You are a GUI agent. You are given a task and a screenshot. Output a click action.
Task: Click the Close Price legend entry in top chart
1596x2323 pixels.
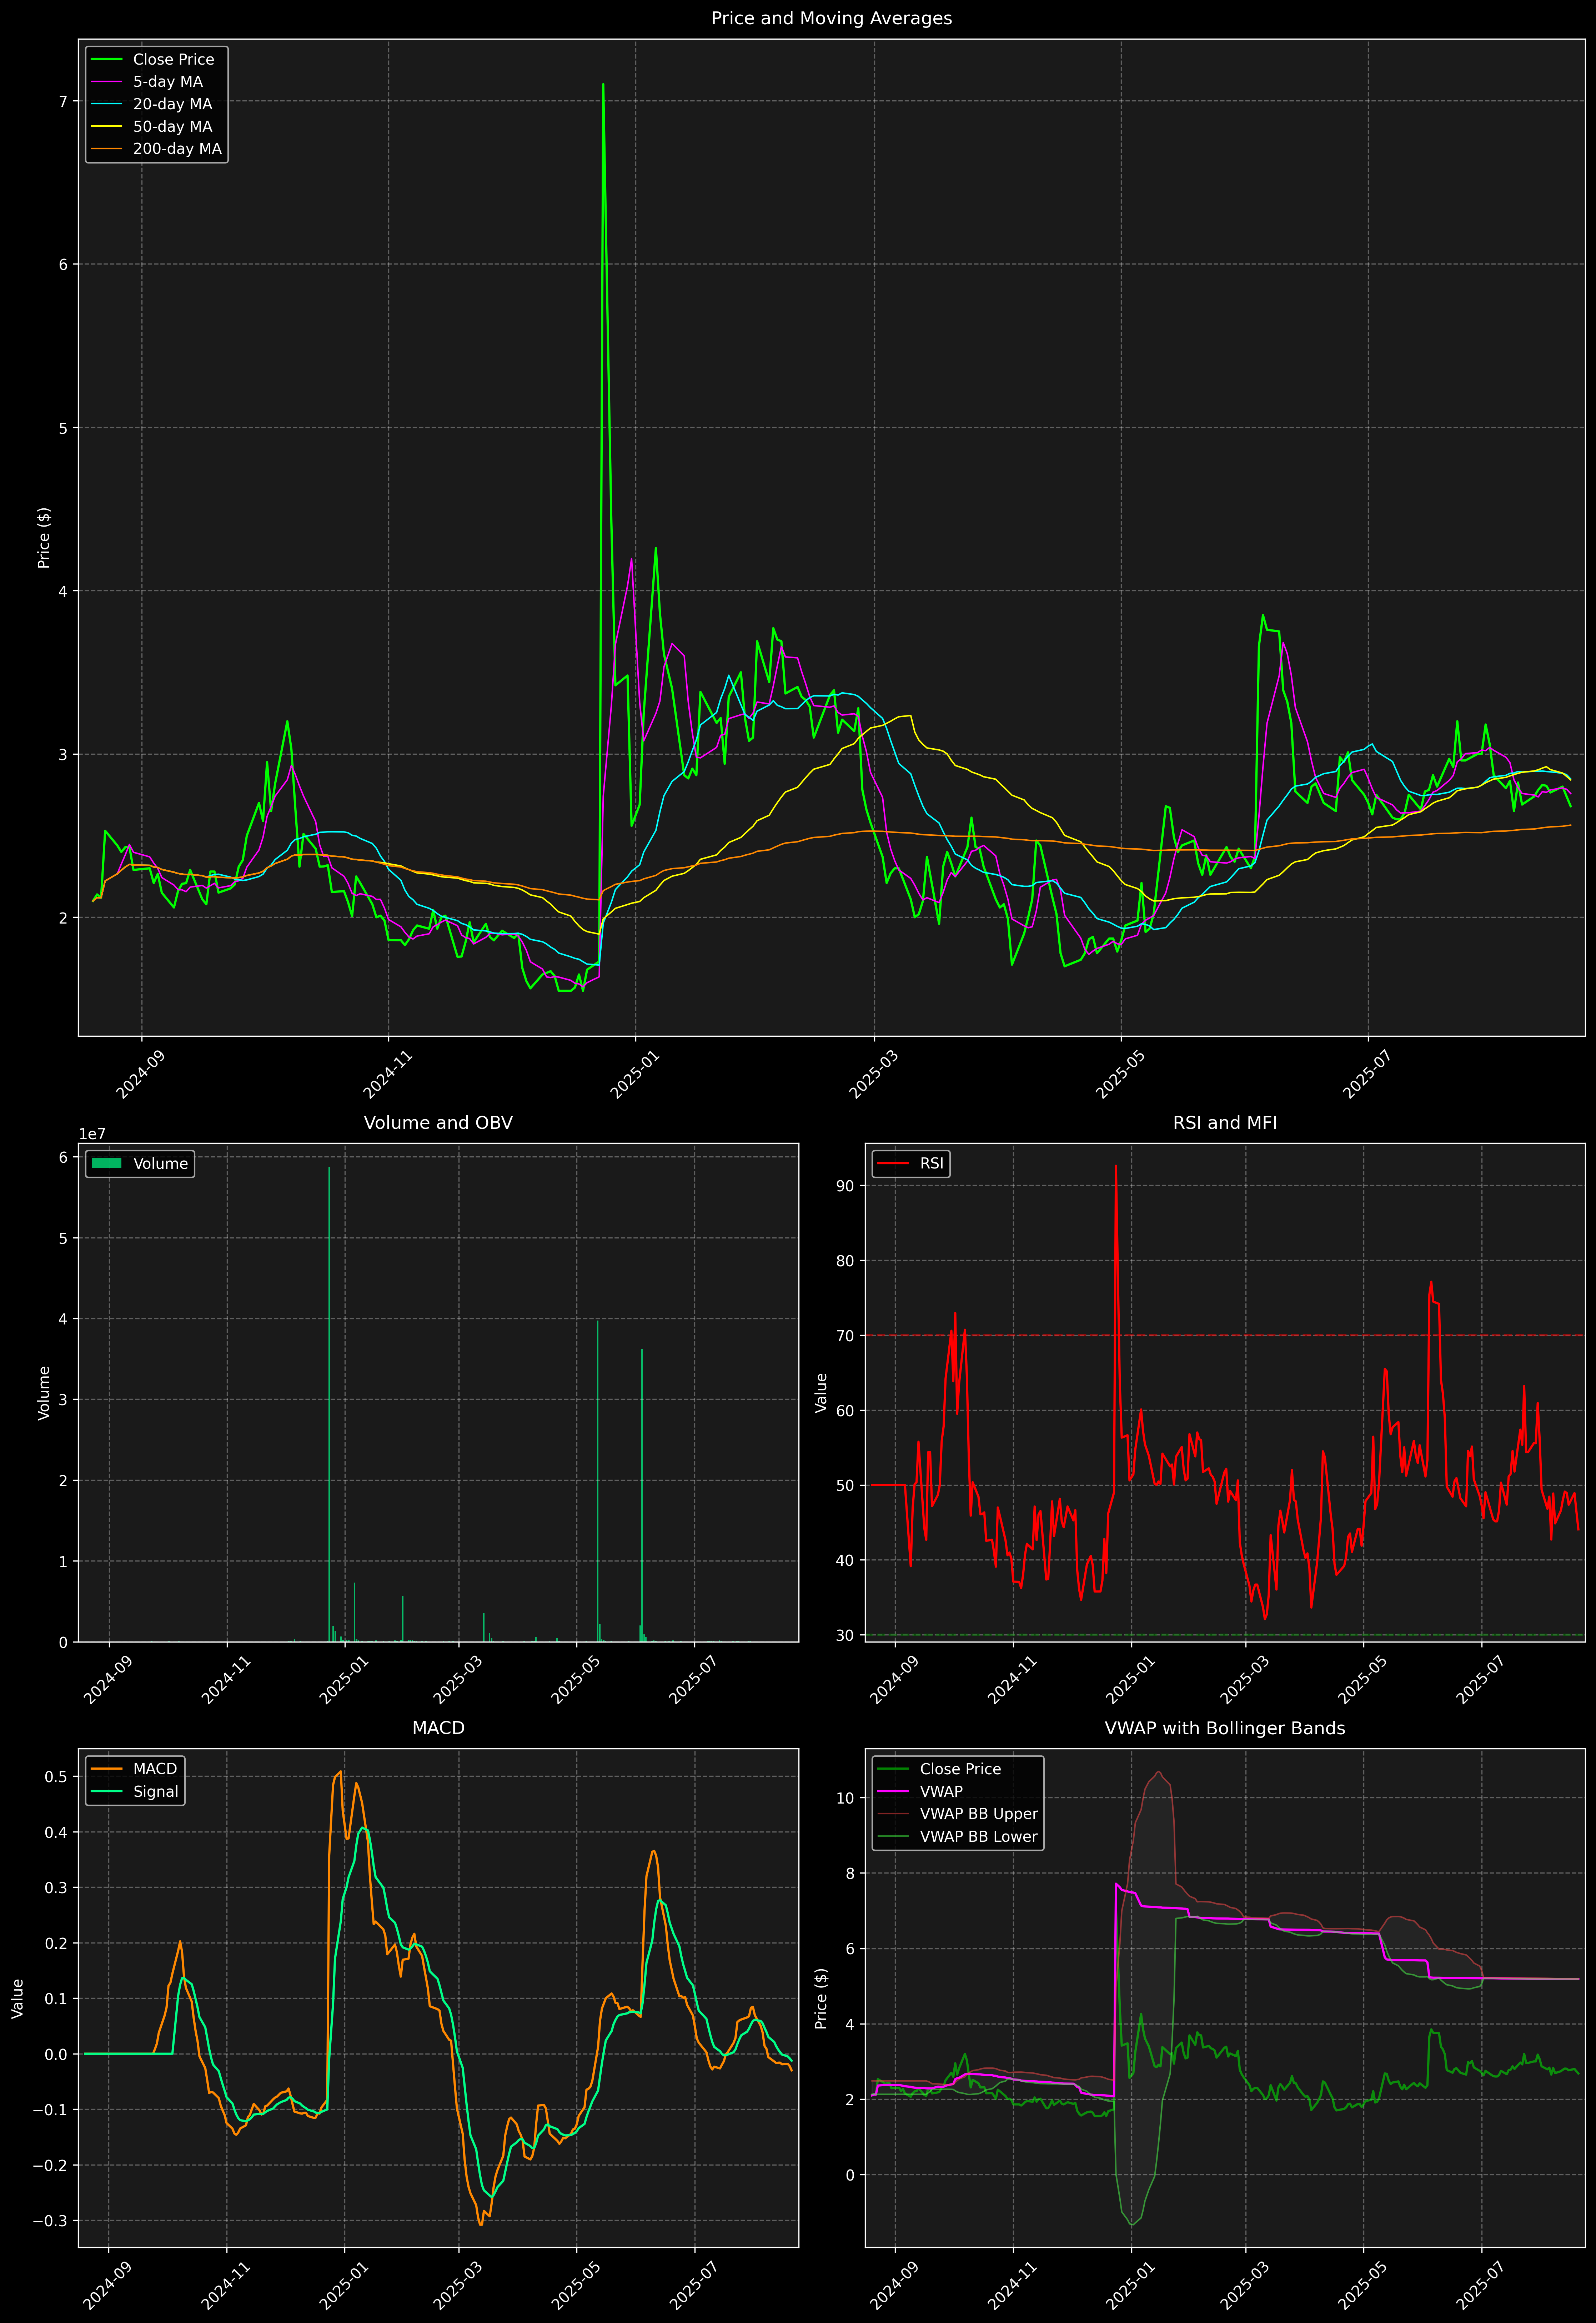click(x=173, y=59)
